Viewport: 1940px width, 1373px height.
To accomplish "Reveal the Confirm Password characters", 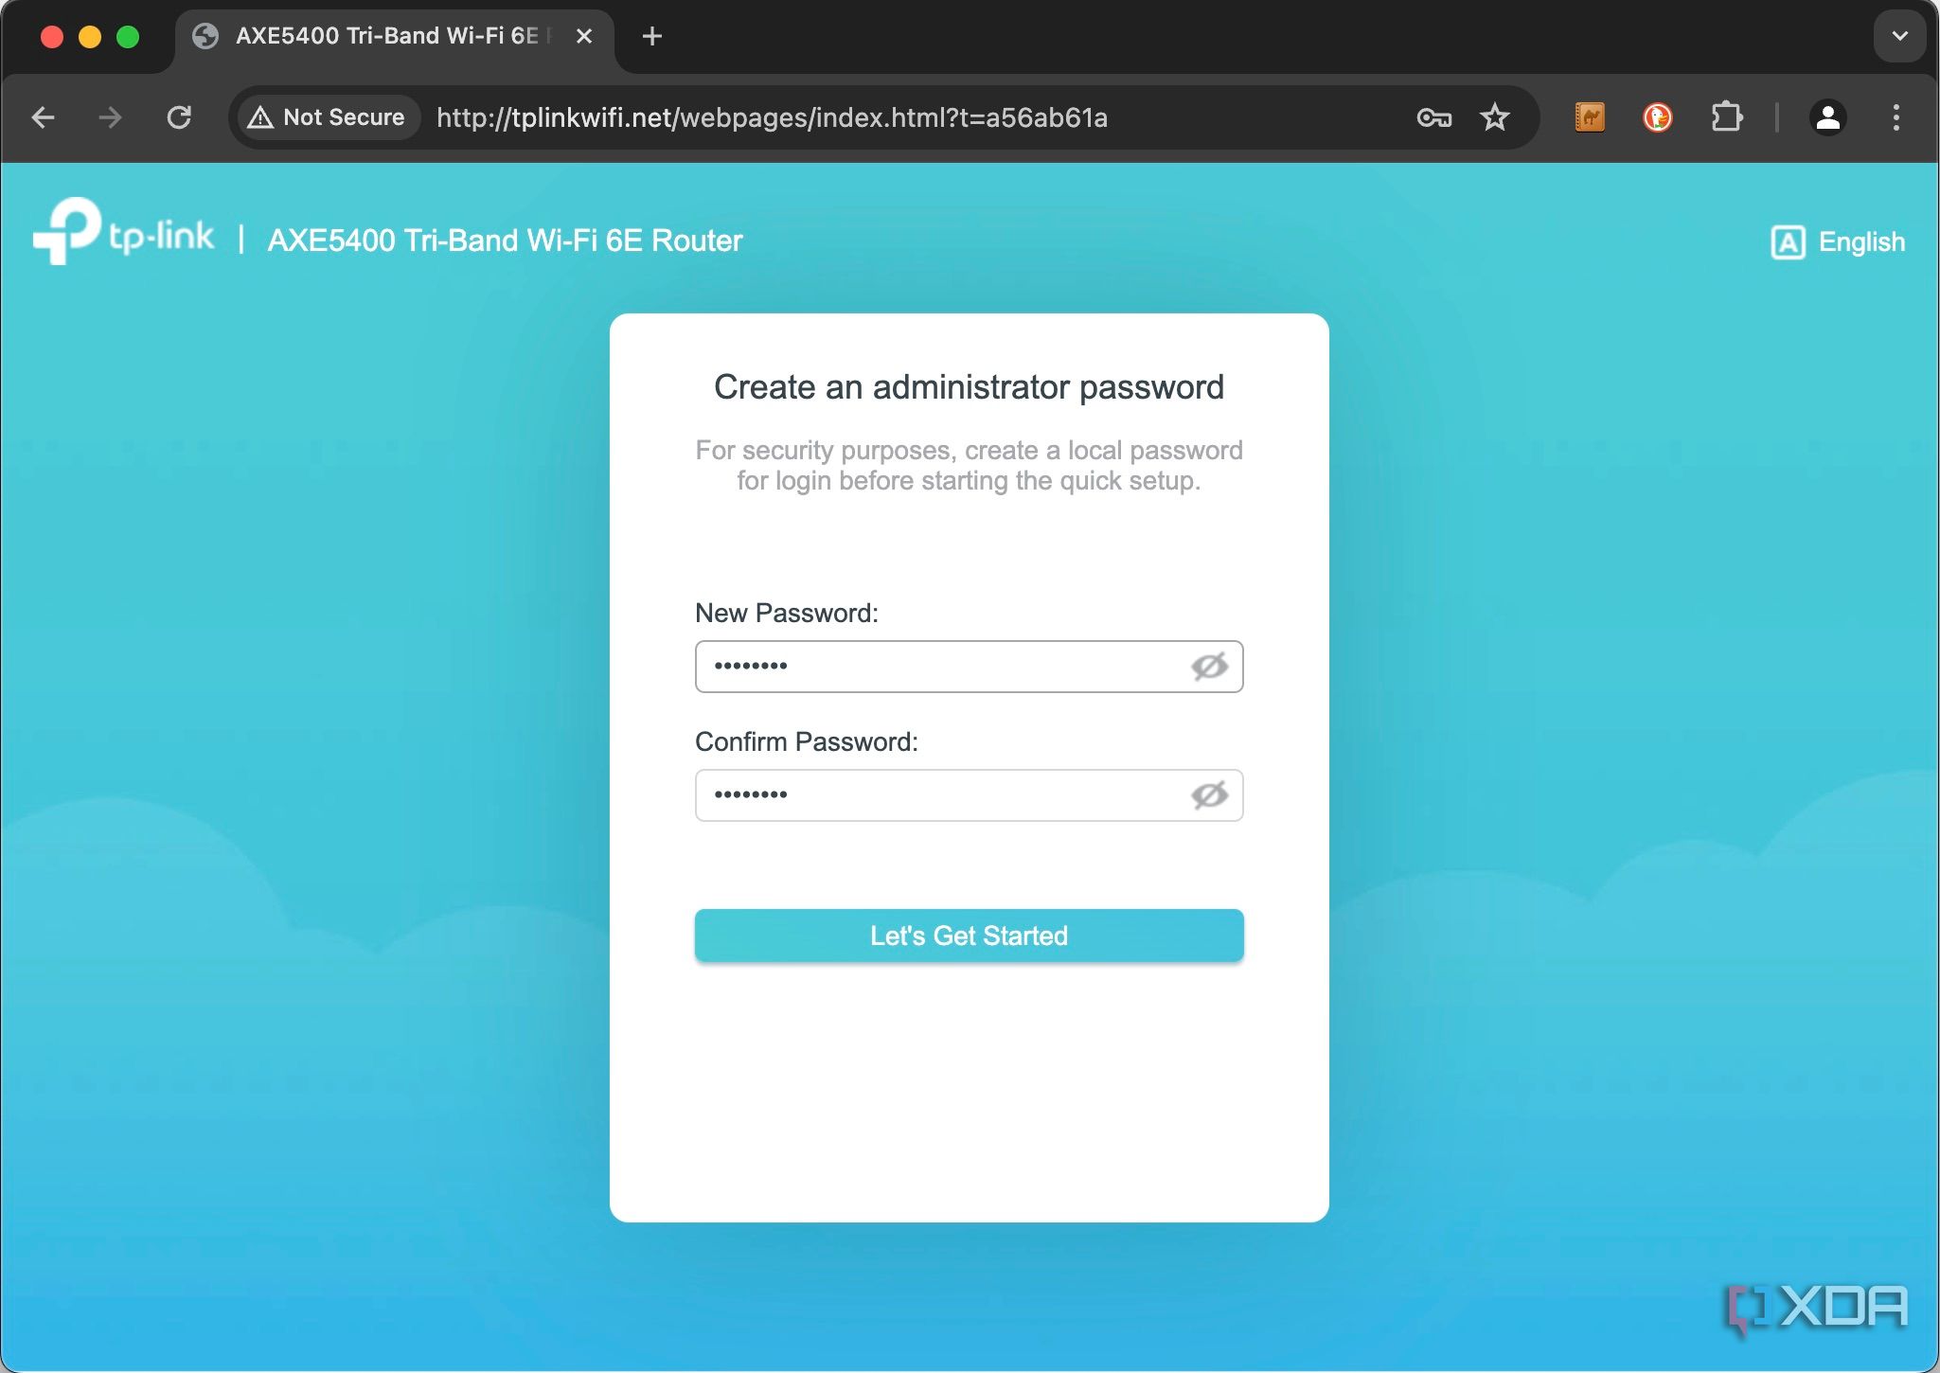I will (x=1209, y=795).
